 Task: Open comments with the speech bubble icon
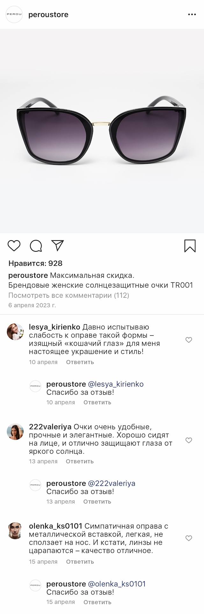coord(36,246)
